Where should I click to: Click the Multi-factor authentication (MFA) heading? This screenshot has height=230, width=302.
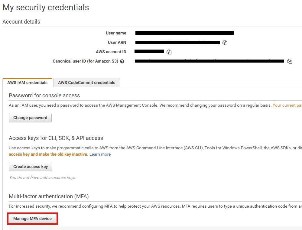[x=49, y=196]
